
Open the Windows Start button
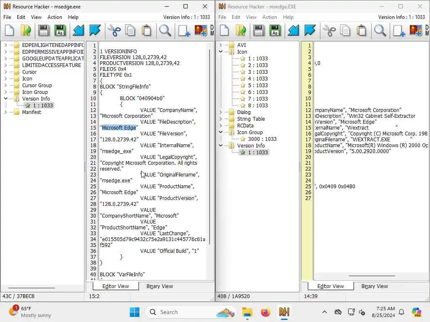pyautogui.click(x=135, y=312)
